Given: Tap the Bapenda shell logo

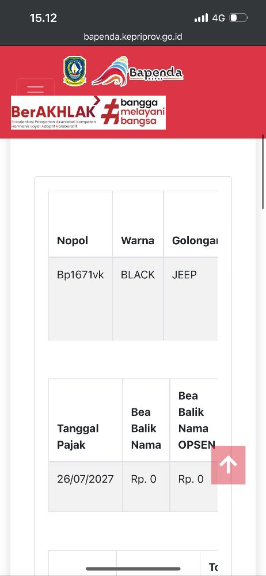Looking at the screenshot, I should 138,71.
